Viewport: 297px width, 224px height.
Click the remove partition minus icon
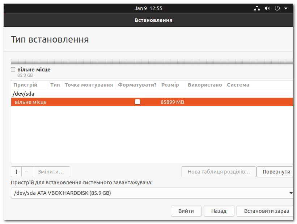coord(27,171)
